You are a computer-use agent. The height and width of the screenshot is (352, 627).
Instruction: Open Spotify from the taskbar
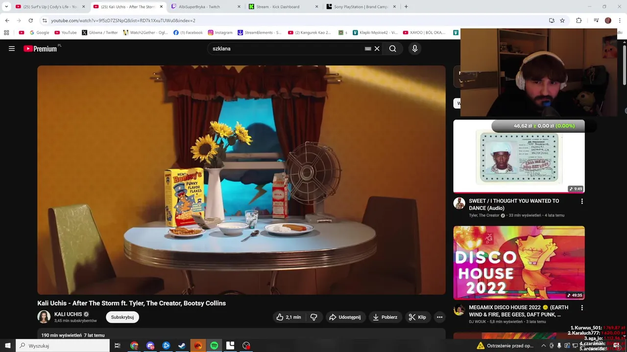(x=214, y=346)
